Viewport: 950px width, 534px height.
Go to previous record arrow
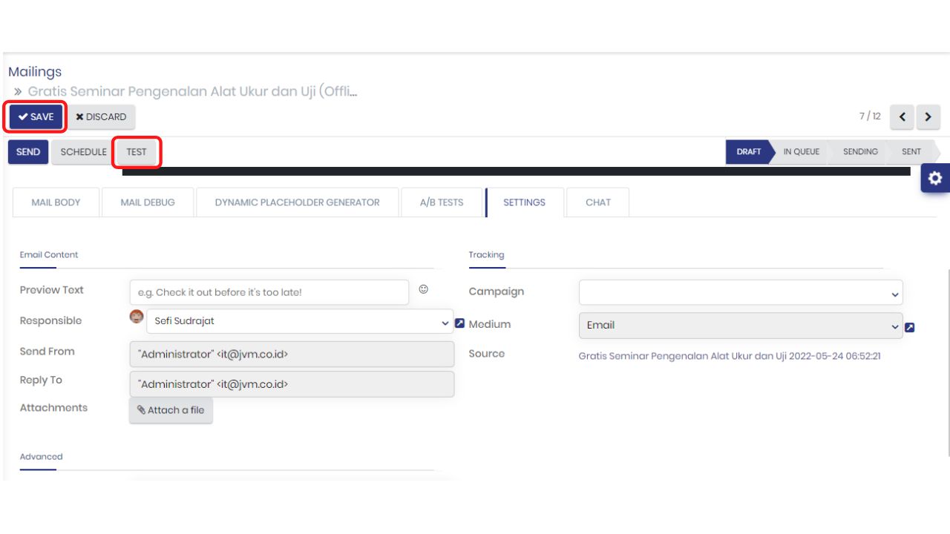click(x=902, y=116)
